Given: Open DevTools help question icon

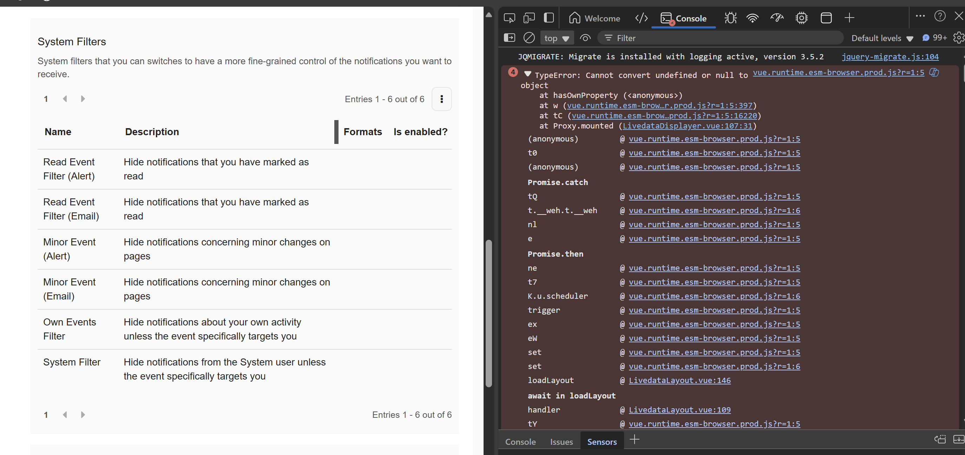Looking at the screenshot, I should point(939,16).
